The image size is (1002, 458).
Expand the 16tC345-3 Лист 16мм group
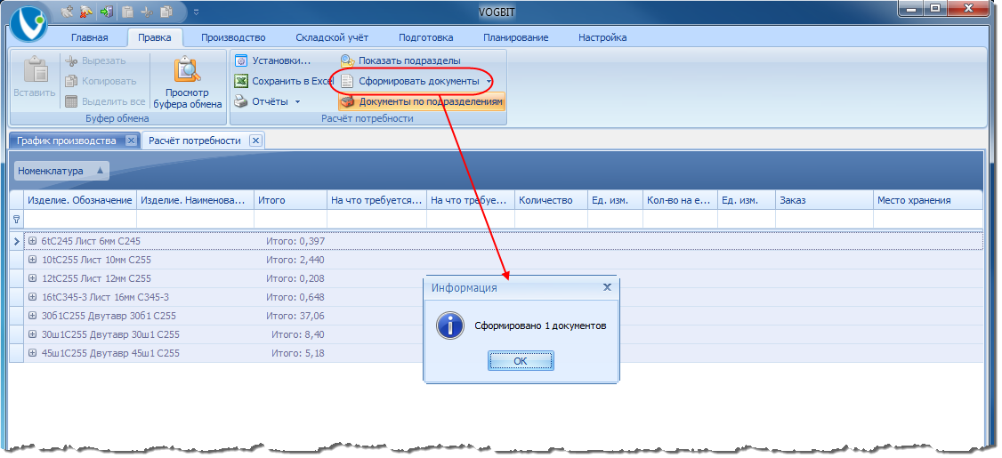33,297
